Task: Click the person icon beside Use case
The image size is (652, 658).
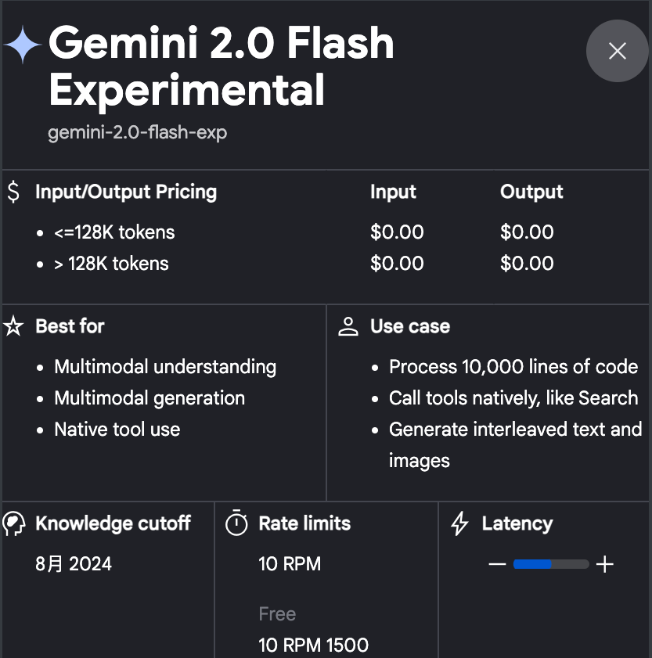Action: [x=348, y=326]
